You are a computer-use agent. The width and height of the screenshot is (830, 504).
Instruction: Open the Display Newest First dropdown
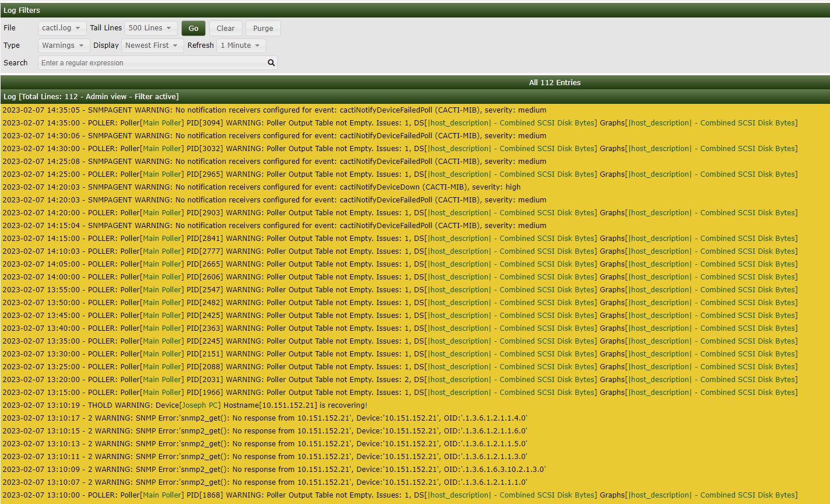click(x=152, y=45)
